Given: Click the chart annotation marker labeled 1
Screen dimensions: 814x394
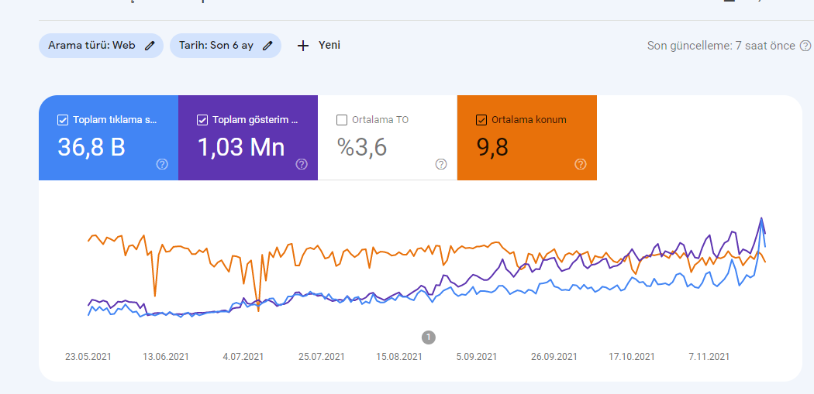Looking at the screenshot, I should [x=428, y=337].
